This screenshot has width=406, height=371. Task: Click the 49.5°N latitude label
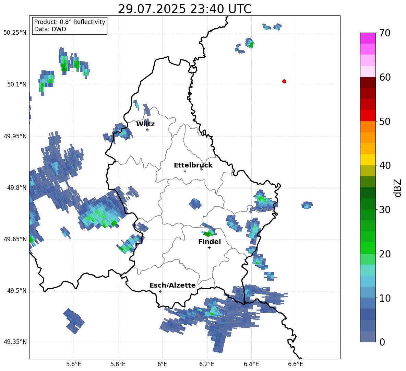coord(17,291)
